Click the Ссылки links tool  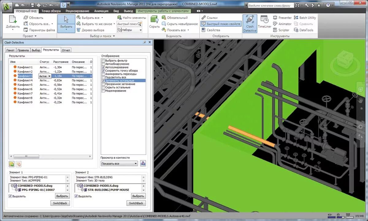click(x=209, y=18)
